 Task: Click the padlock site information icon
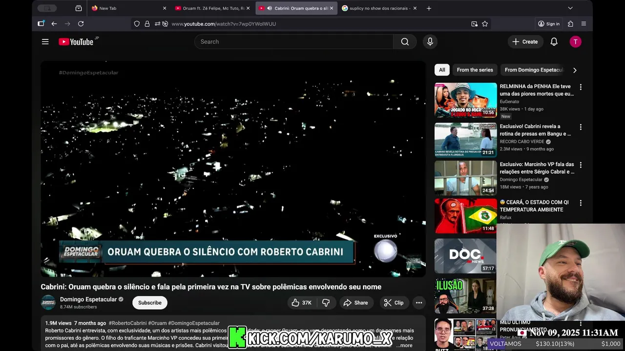point(147,24)
